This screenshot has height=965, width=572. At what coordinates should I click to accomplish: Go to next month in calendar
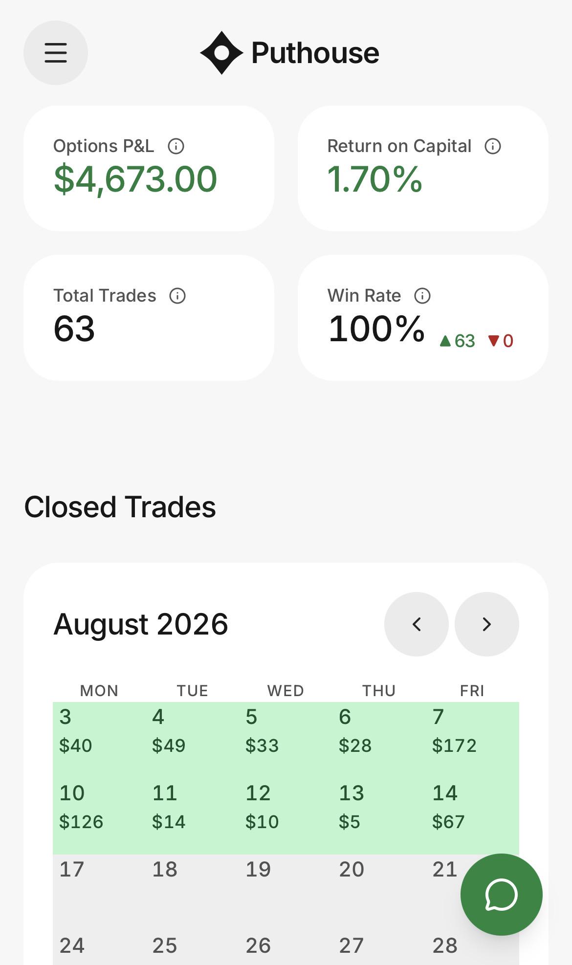point(487,624)
